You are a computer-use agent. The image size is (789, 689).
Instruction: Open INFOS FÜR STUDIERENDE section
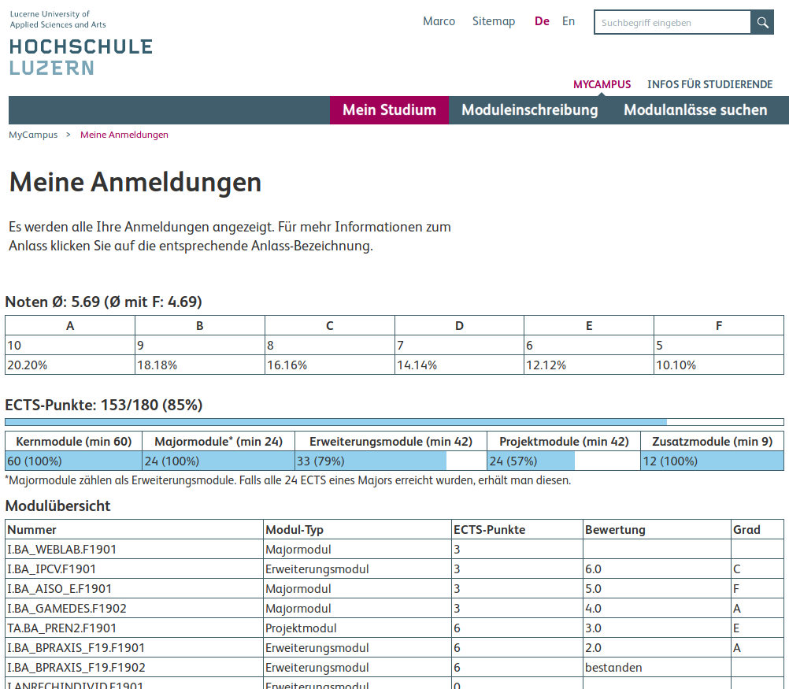pyautogui.click(x=709, y=84)
